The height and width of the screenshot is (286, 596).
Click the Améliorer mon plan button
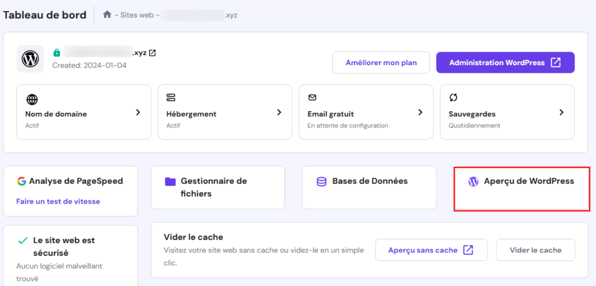point(381,63)
